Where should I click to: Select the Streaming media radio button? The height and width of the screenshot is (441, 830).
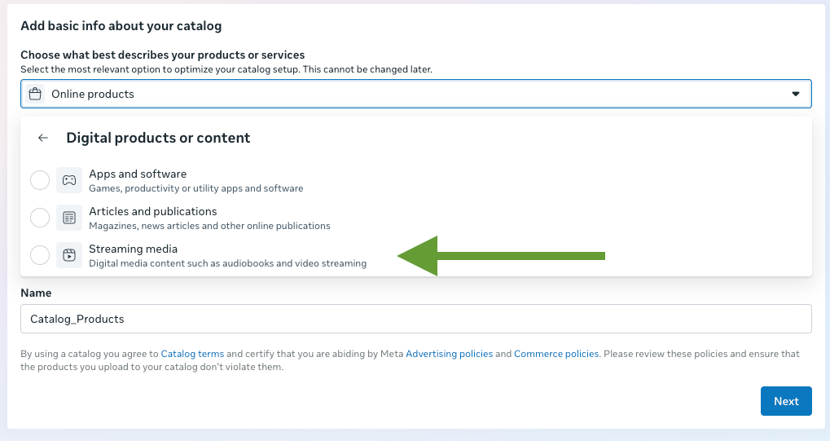tap(40, 255)
